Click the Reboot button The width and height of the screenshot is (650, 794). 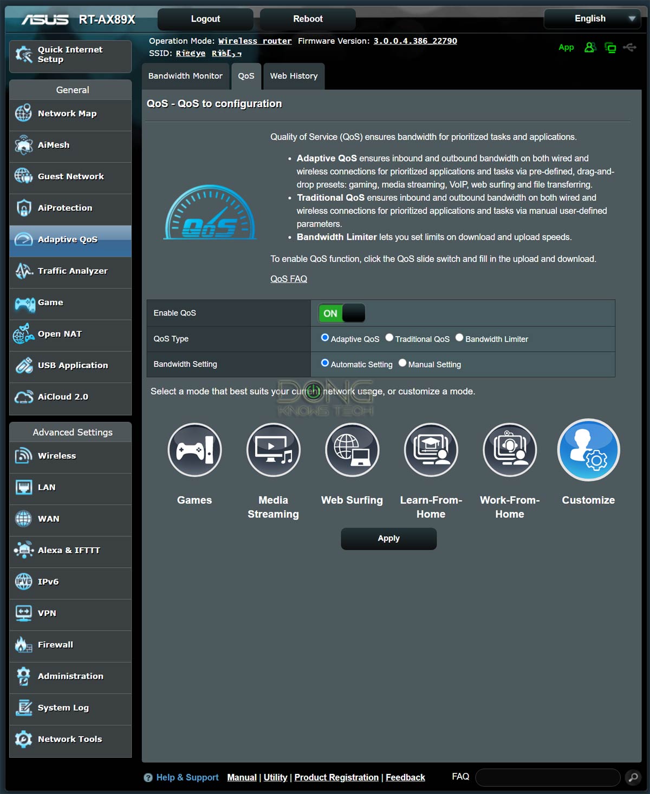[x=308, y=19]
